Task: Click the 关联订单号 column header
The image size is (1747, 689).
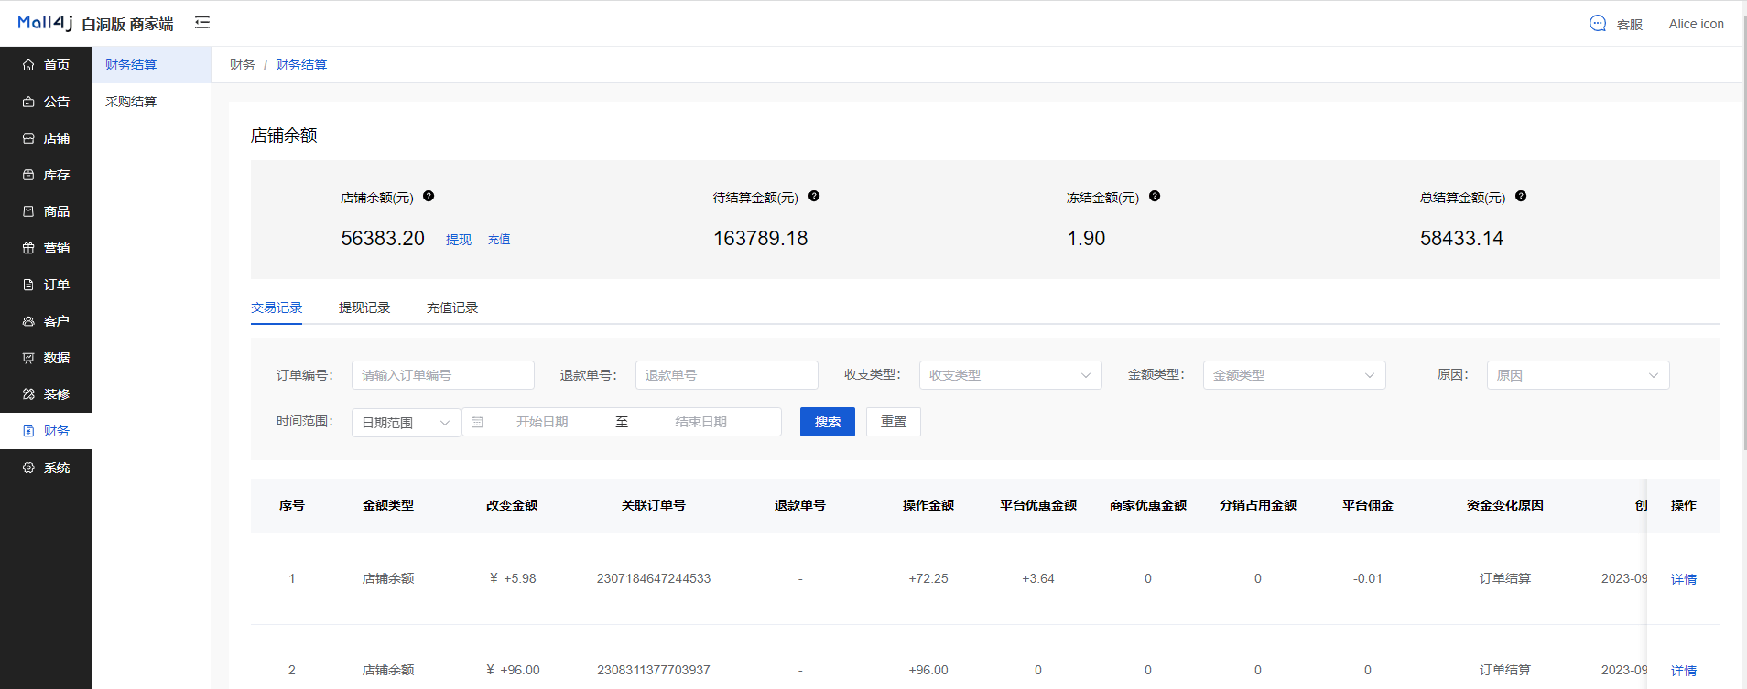Action: [654, 505]
